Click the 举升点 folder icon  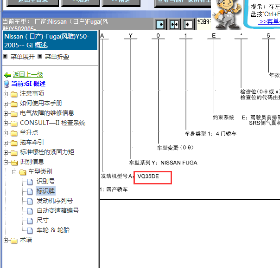14,133
